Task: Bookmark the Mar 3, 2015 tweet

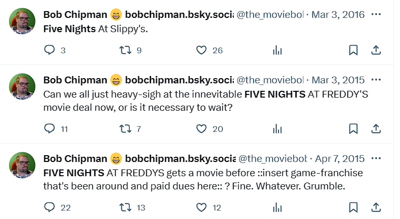Action: (353, 129)
